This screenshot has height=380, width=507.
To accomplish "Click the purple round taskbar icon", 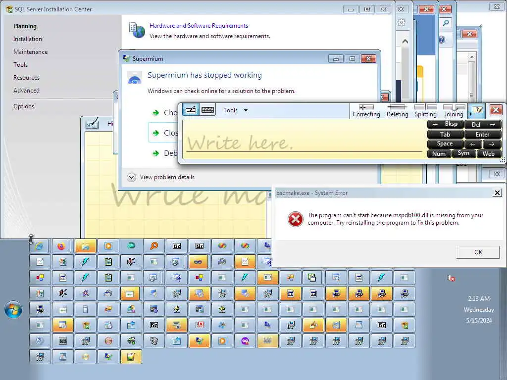I will [x=245, y=341].
